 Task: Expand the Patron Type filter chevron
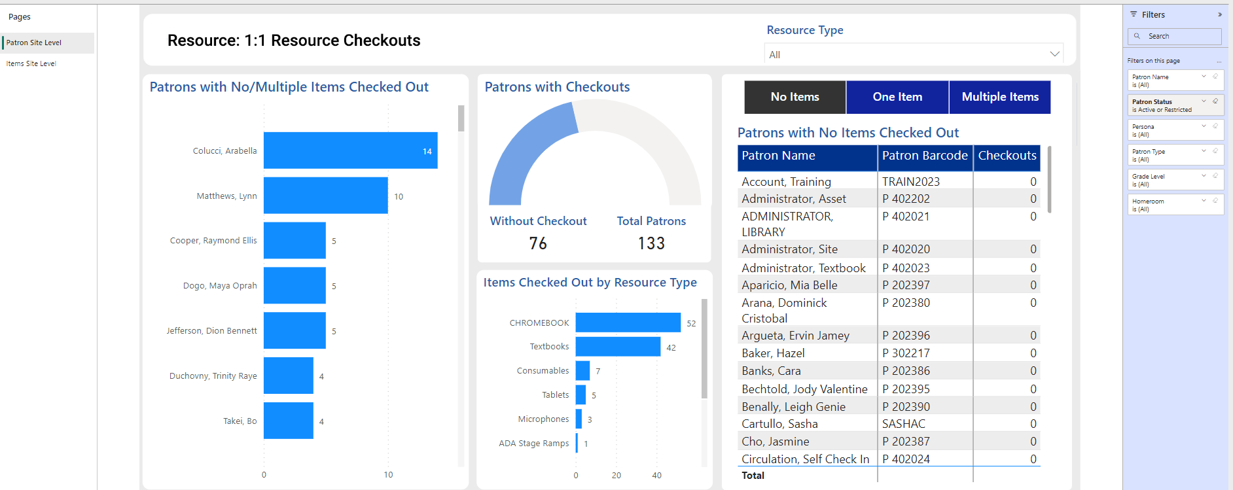point(1204,151)
